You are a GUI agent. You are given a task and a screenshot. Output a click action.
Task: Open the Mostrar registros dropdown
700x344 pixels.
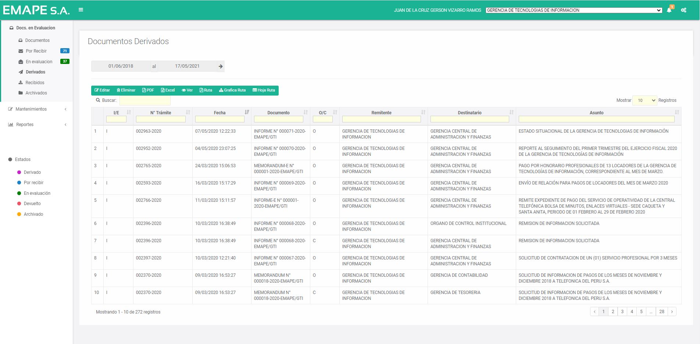(644, 100)
